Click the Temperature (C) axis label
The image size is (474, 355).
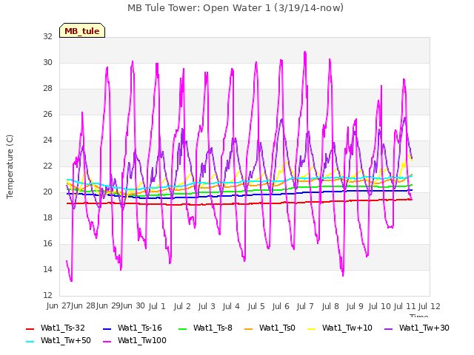[10, 166]
